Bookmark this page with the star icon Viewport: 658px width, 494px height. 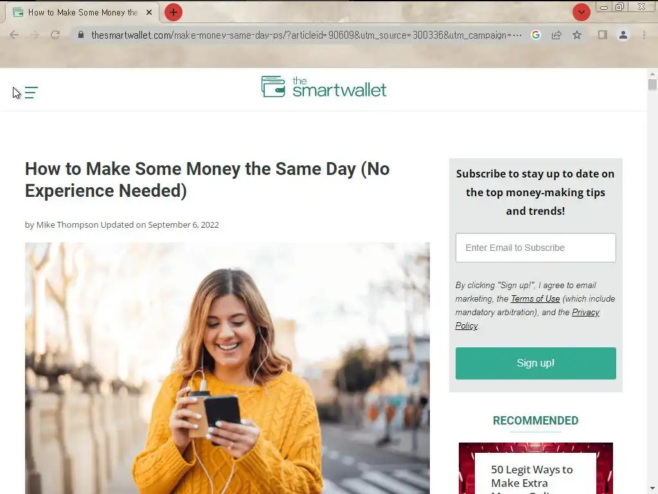[577, 35]
